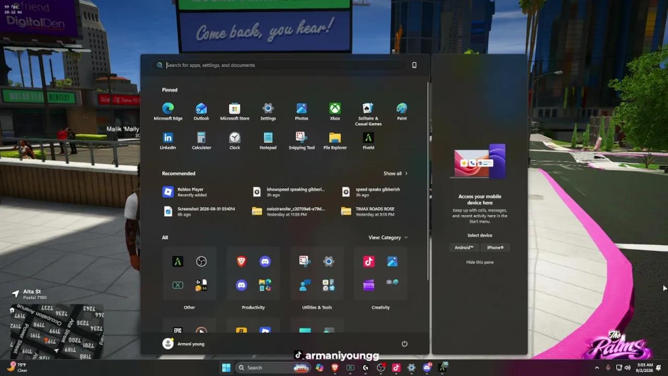
Task: Open the pinned Xbox app
Action: 335,112
